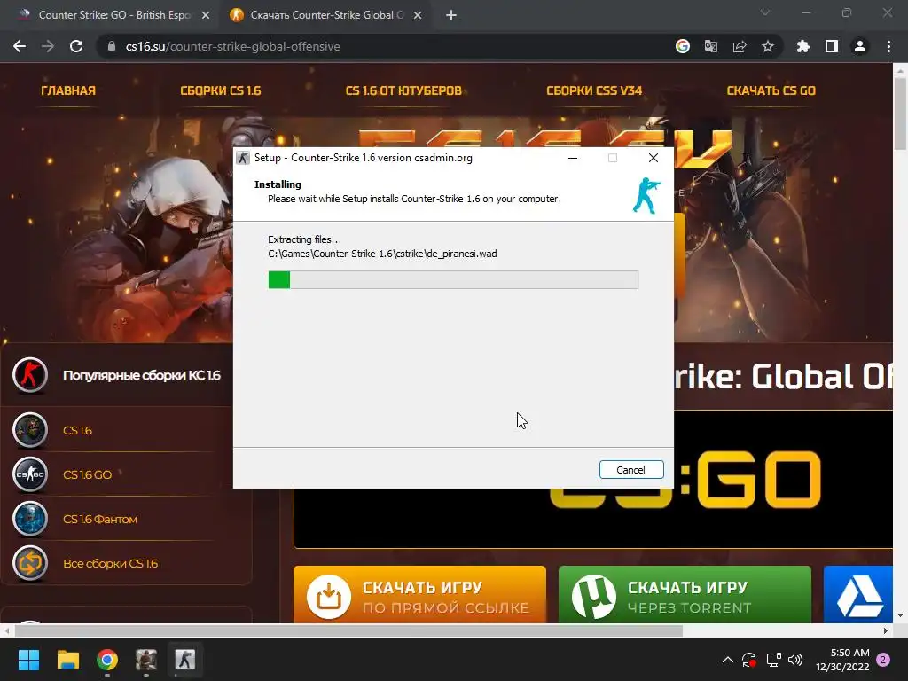Click the blue Counter-Strike soldier logo in Setup
The height and width of the screenshot is (681, 908).
coord(646,196)
